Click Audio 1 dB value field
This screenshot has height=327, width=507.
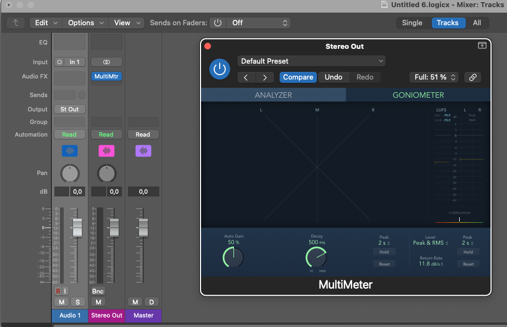tap(77, 191)
